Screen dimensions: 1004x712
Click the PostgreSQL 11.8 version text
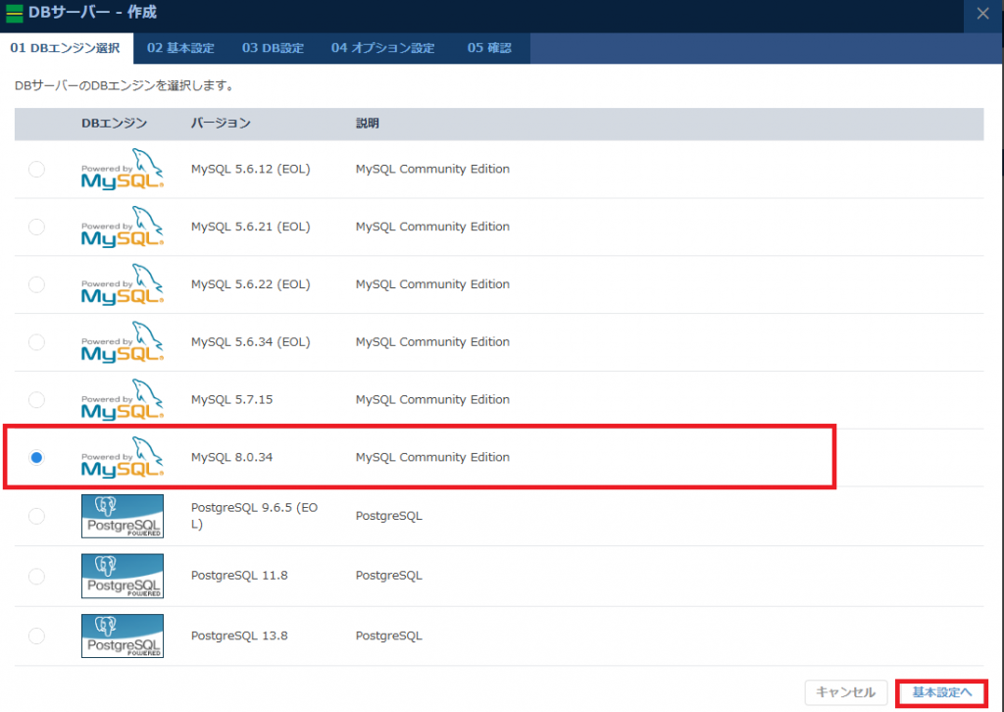tap(239, 576)
